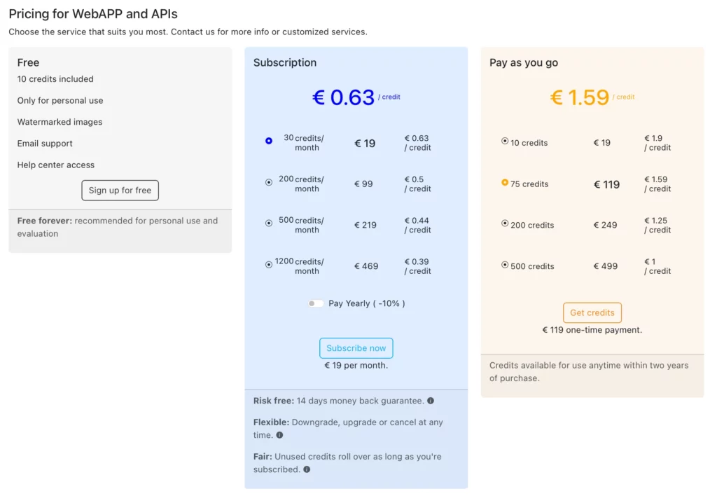Click the info icon after money back guarantee
This screenshot has width=717, height=496.
pos(429,400)
